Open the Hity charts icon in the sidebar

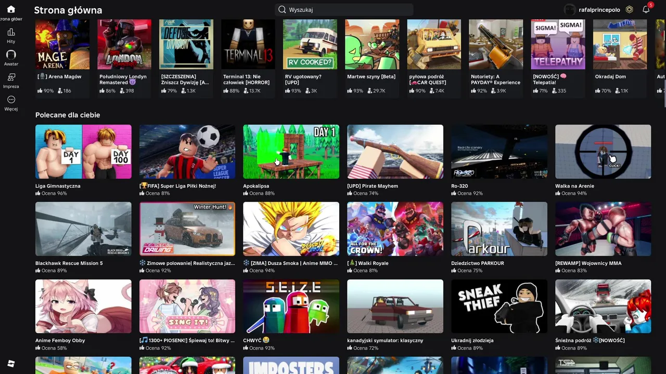[11, 32]
